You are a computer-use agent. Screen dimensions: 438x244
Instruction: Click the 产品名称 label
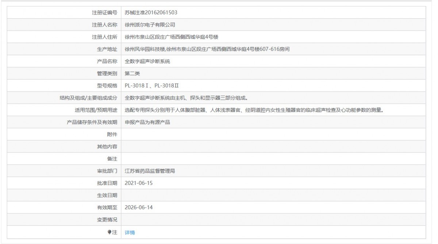point(107,61)
